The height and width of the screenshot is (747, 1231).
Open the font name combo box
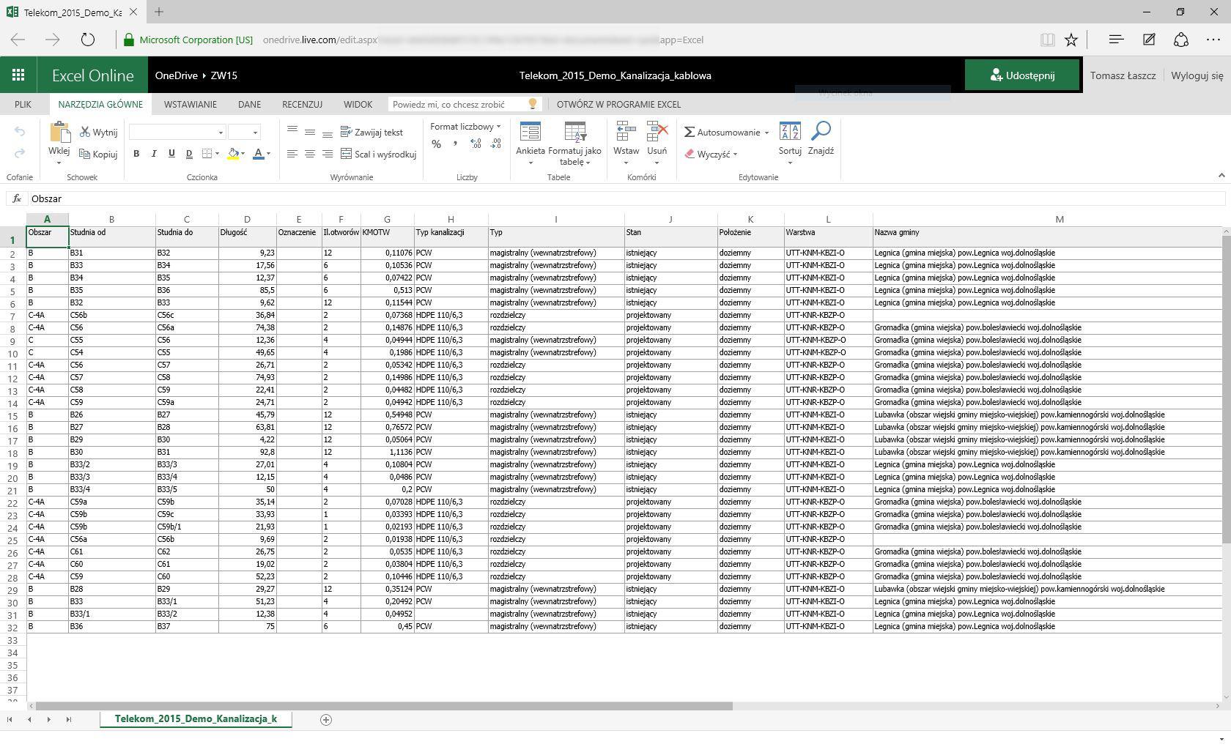[x=177, y=133]
